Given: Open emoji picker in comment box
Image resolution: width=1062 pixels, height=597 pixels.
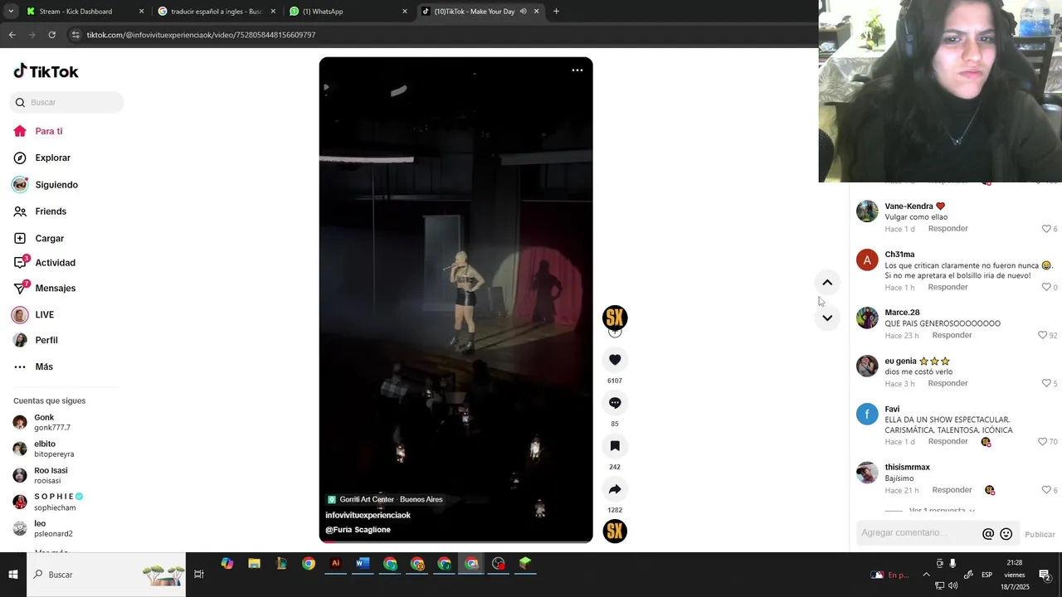Looking at the screenshot, I should tap(1006, 534).
